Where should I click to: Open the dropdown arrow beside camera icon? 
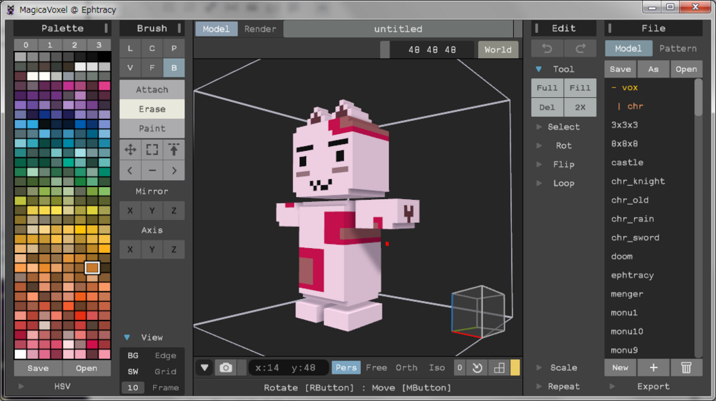(205, 367)
